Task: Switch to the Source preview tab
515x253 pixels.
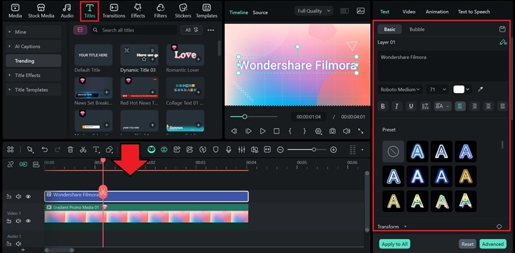Action: tap(260, 12)
